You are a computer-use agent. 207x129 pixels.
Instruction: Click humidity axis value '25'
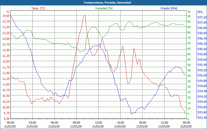189,92
